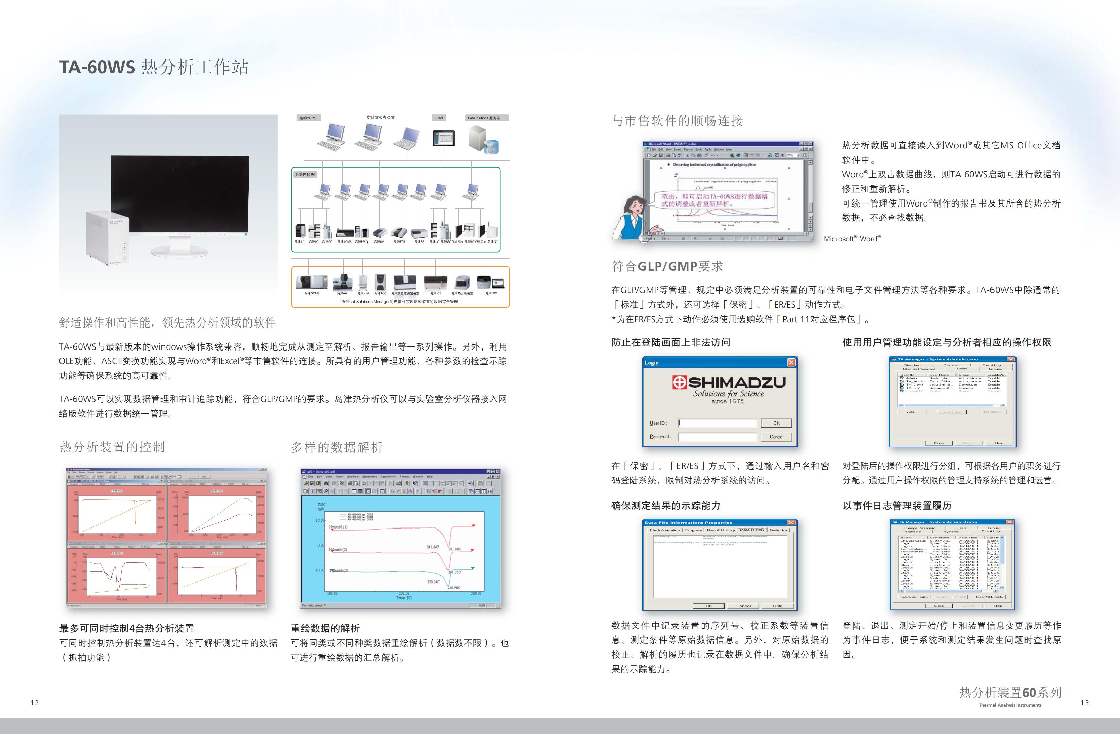Screen dimensions: 1120x734
Task: Click the Password input field
Action: pyautogui.click(x=717, y=437)
